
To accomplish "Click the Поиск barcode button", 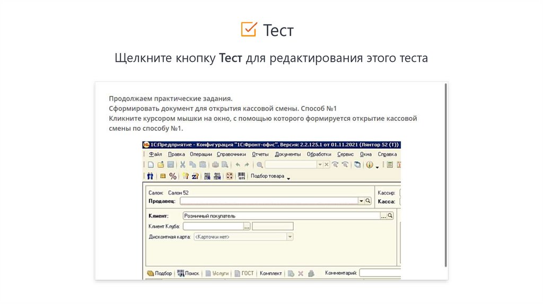I will pos(188,273).
